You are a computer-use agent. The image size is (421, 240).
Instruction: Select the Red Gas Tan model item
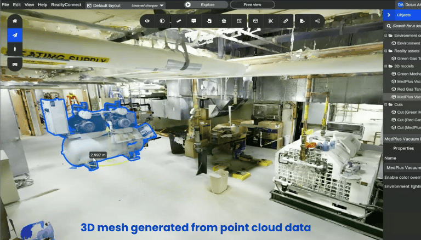tap(406, 89)
